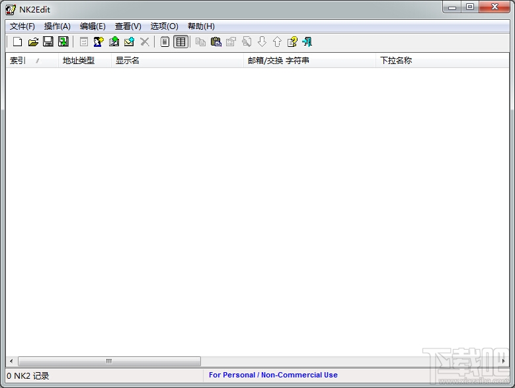Click the copy toolbar icon

[200, 42]
